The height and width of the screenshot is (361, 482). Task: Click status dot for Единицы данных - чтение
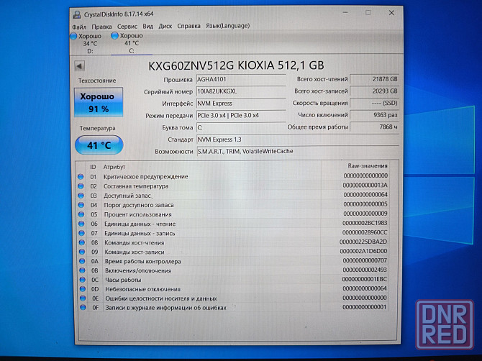81,224
